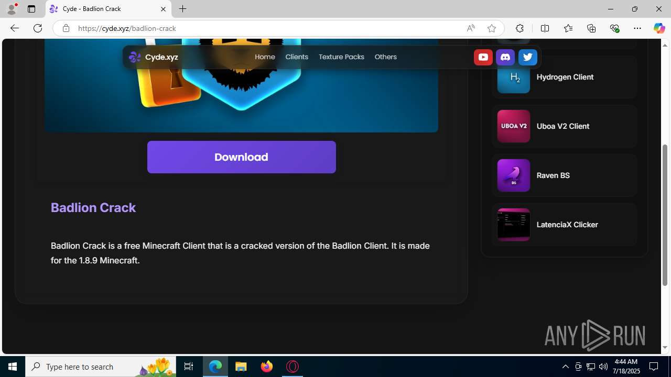This screenshot has height=377, width=671.
Task: Open Opera from taskbar
Action: (293, 367)
